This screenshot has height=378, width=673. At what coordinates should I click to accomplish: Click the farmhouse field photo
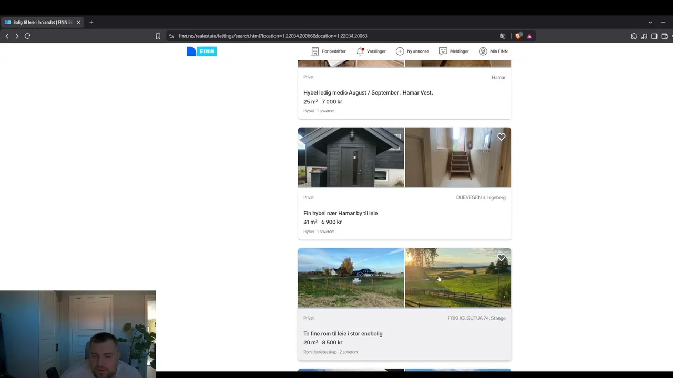point(351,278)
